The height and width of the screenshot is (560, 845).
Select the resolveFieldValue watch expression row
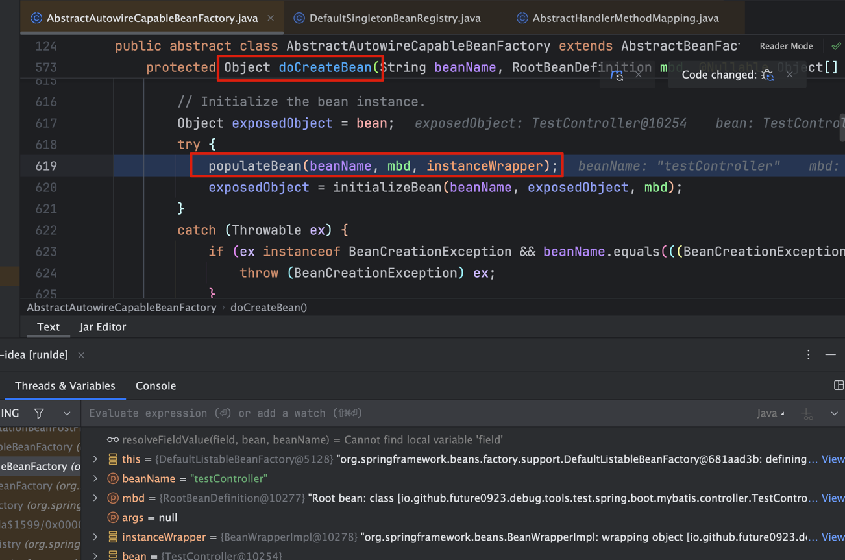click(x=463, y=440)
